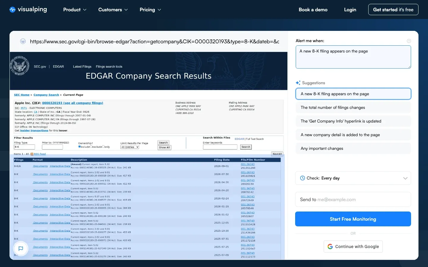This screenshot has width=428, height=267.
Task: Click the SEC seal emblem
Action: click(x=20, y=65)
